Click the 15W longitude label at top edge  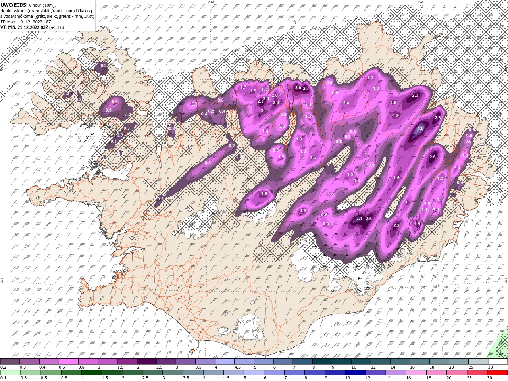[x=420, y=2]
